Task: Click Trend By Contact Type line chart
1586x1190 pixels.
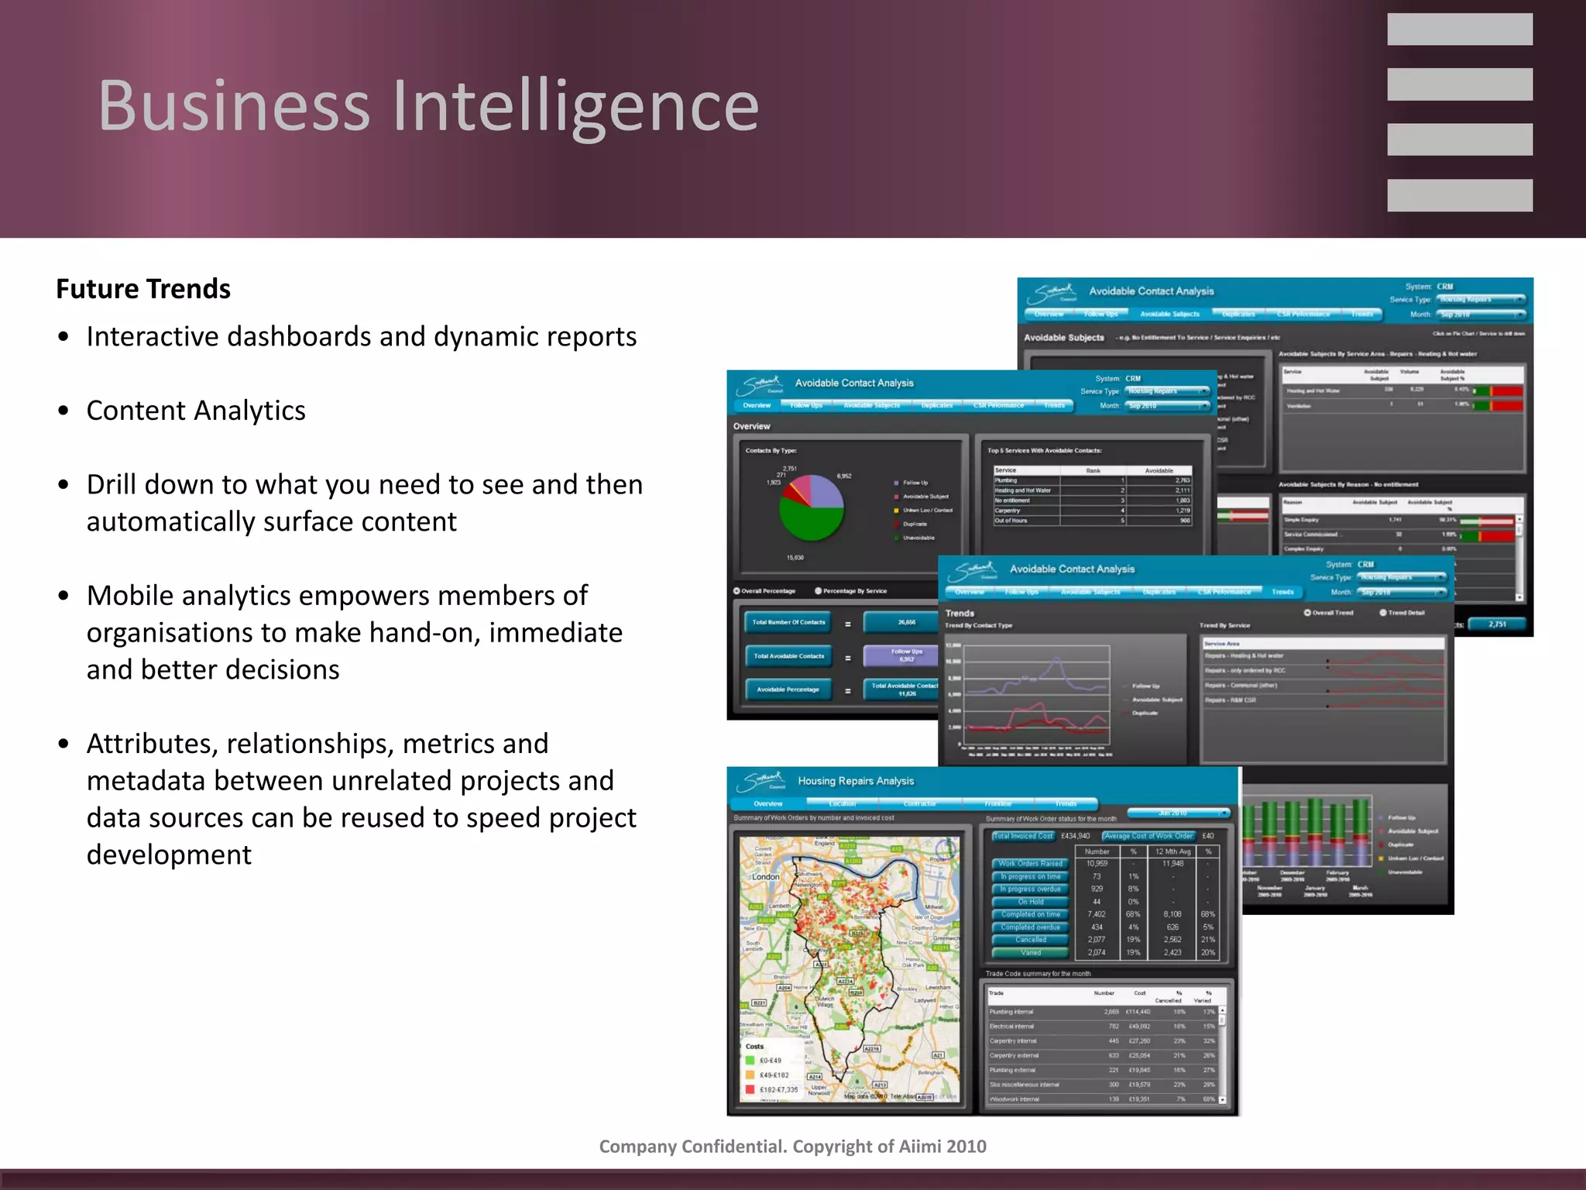Action: (1036, 695)
